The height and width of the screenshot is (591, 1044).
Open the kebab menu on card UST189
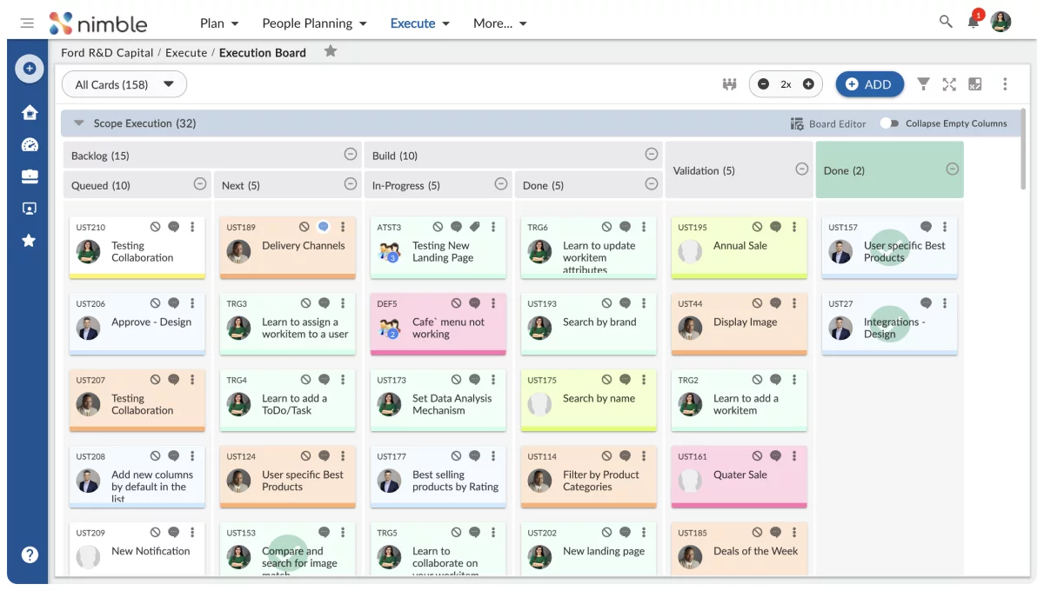tap(343, 226)
